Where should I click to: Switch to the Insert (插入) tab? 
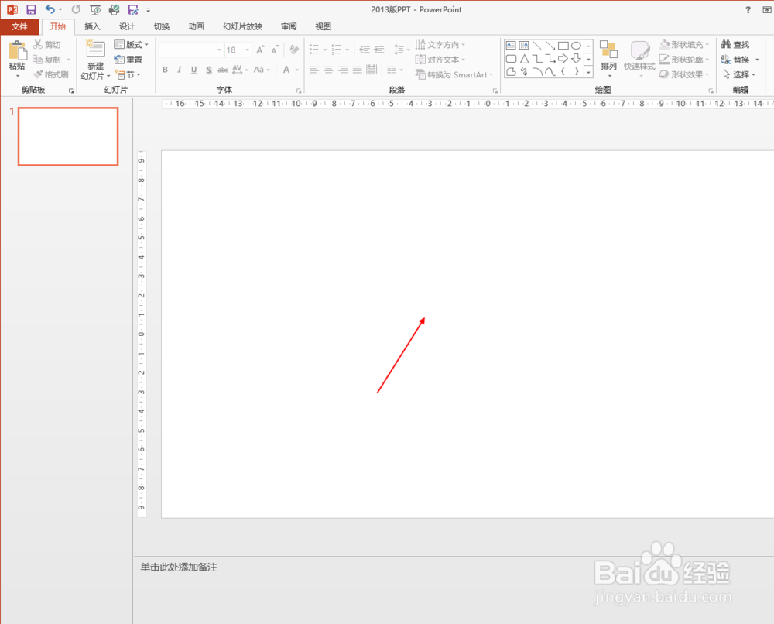(x=92, y=26)
